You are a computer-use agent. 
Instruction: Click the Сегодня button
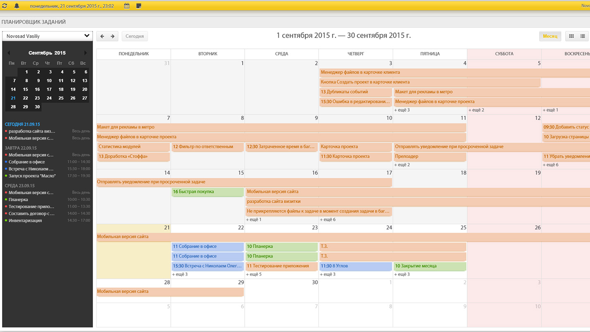(135, 36)
